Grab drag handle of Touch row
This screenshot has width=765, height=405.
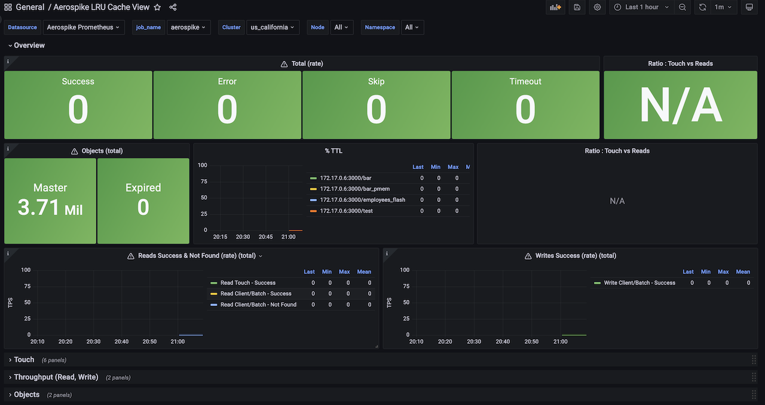[x=754, y=360]
